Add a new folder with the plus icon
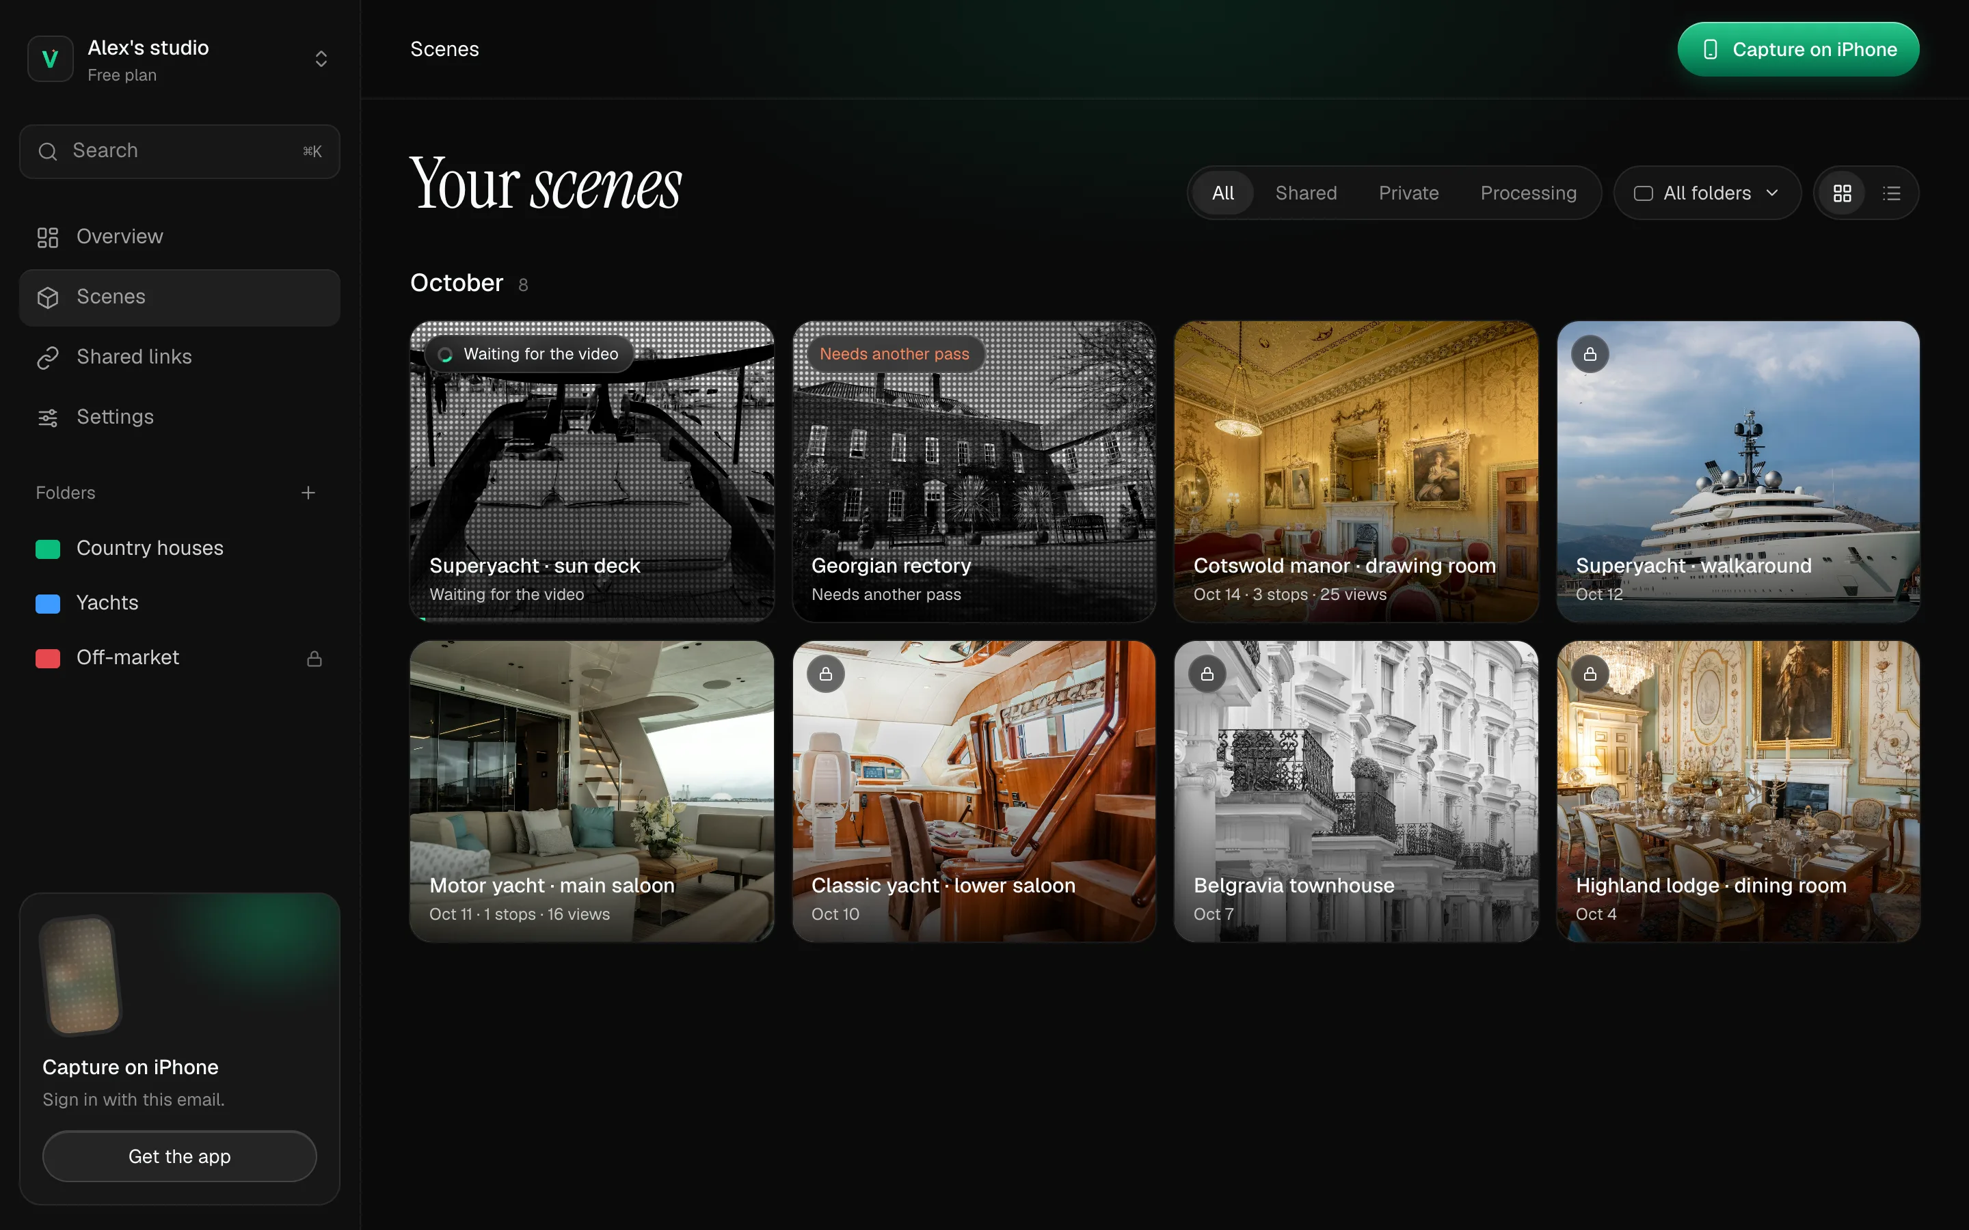 308,493
